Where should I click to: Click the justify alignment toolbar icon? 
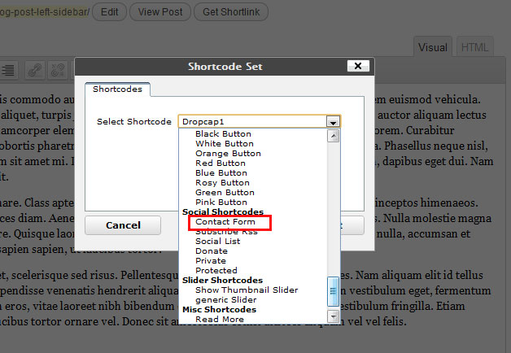[8, 70]
